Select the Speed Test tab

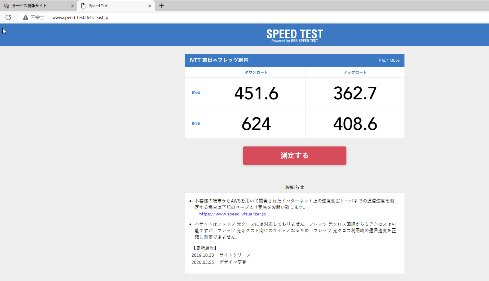[x=116, y=6]
